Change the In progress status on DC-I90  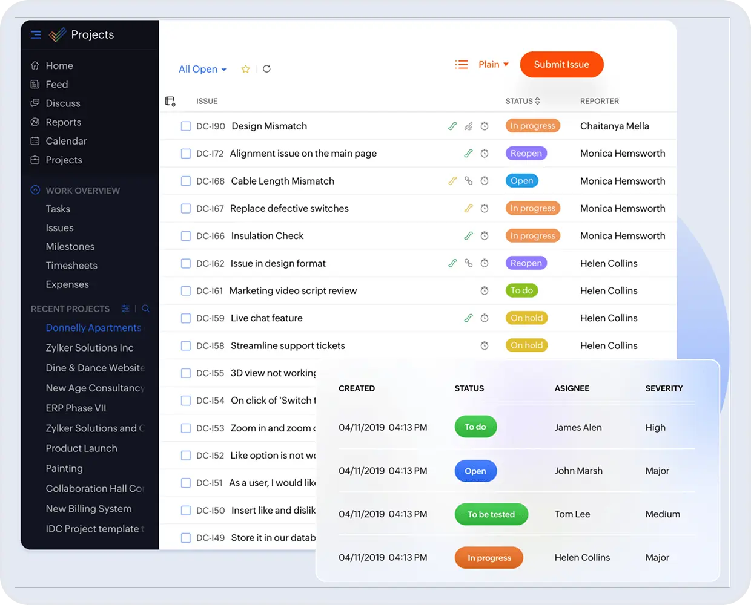tap(533, 126)
